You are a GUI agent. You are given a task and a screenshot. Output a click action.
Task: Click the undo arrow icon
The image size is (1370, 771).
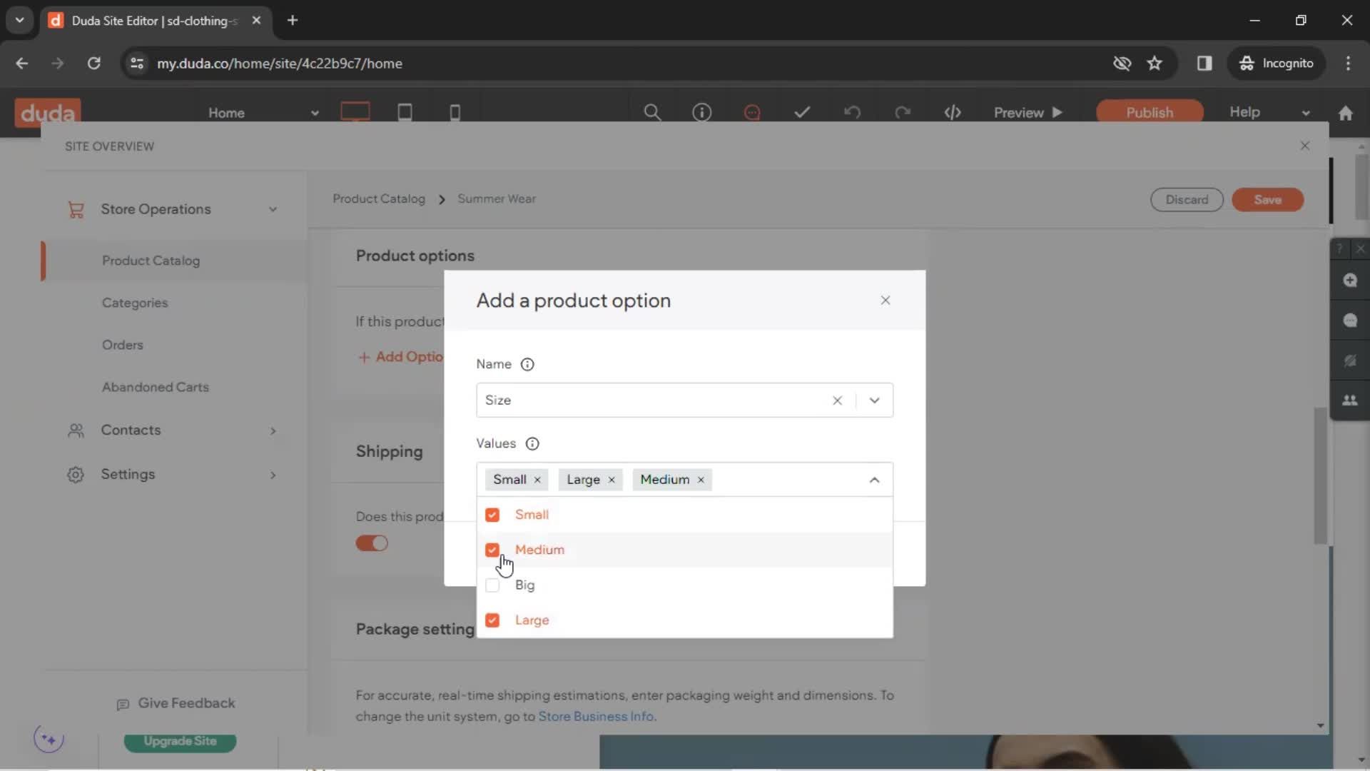coord(853,113)
